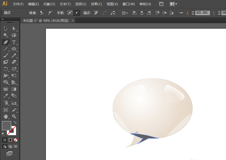This screenshot has height=160, width=226.
Task: Click Vertical Align Center button
Action: (x=165, y=13)
